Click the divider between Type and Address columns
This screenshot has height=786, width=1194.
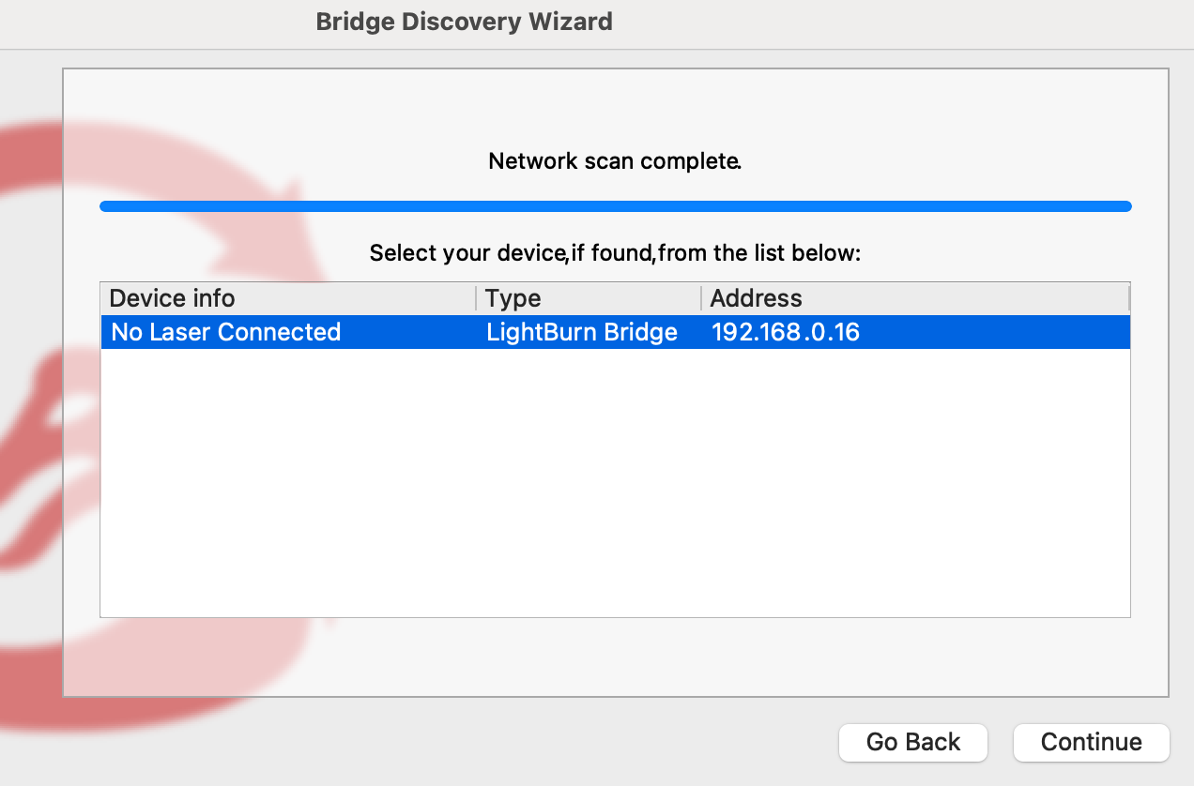click(x=701, y=298)
